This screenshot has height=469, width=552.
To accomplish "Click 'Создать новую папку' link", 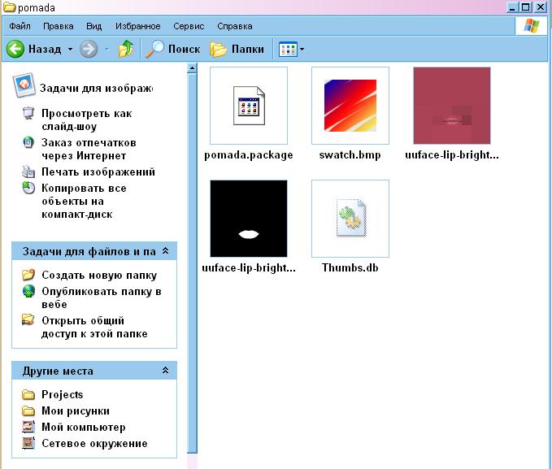I will (x=99, y=275).
